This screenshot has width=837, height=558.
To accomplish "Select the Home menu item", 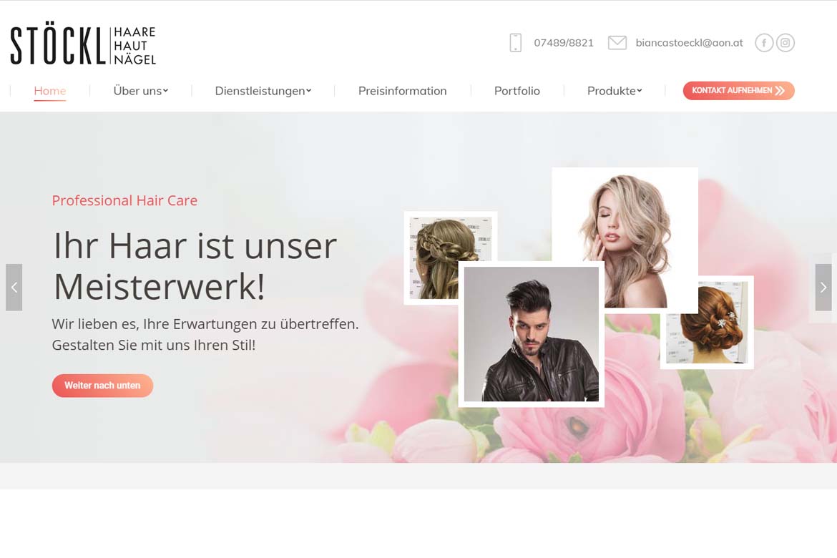I will (x=49, y=91).
